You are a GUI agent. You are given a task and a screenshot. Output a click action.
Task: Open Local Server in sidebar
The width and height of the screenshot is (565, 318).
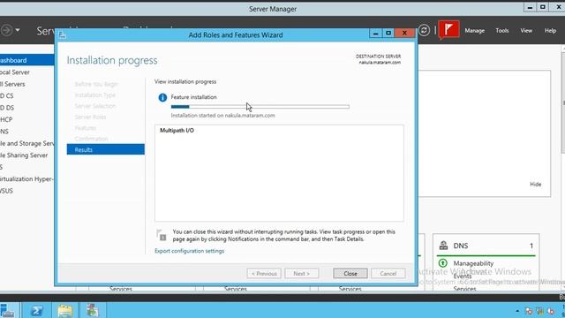point(15,72)
